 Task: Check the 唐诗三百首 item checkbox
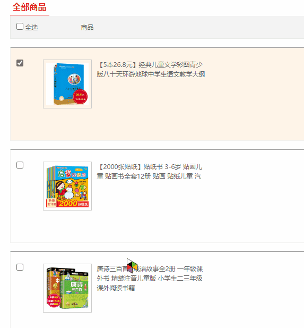(20, 267)
